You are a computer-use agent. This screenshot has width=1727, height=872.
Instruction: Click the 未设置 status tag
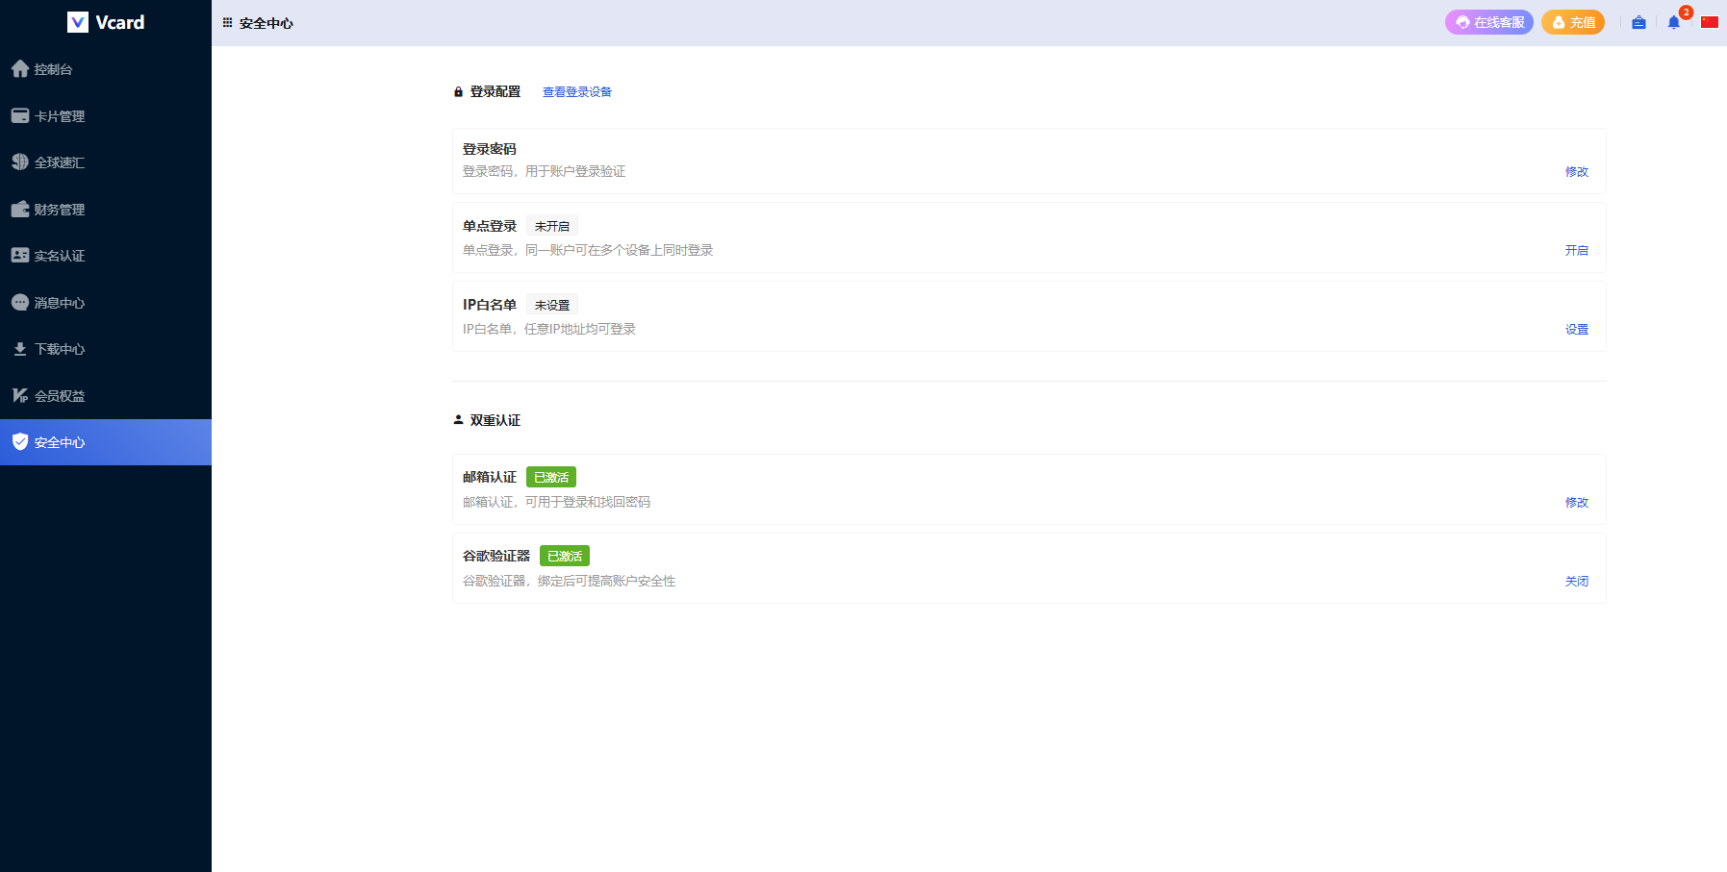click(x=552, y=305)
